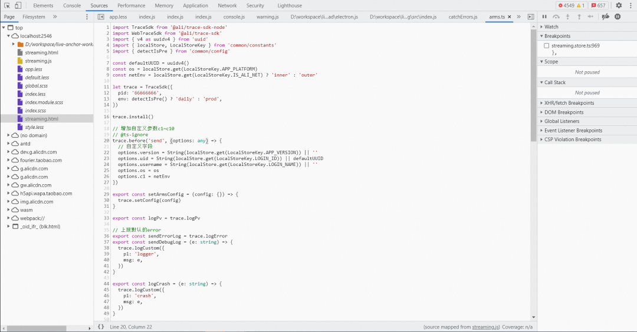The width and height of the screenshot is (637, 332).
Task: Open the DevTools kebab menu
Action: tap(631, 6)
